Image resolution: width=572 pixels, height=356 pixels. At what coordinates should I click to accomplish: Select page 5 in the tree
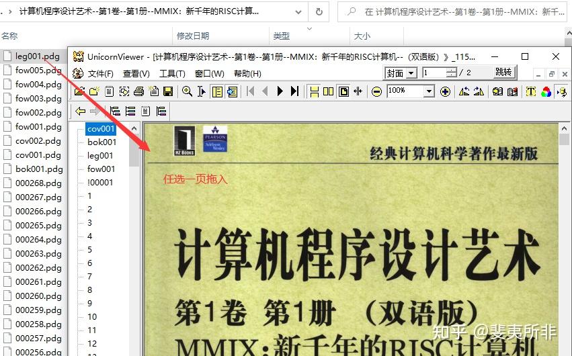click(90, 250)
